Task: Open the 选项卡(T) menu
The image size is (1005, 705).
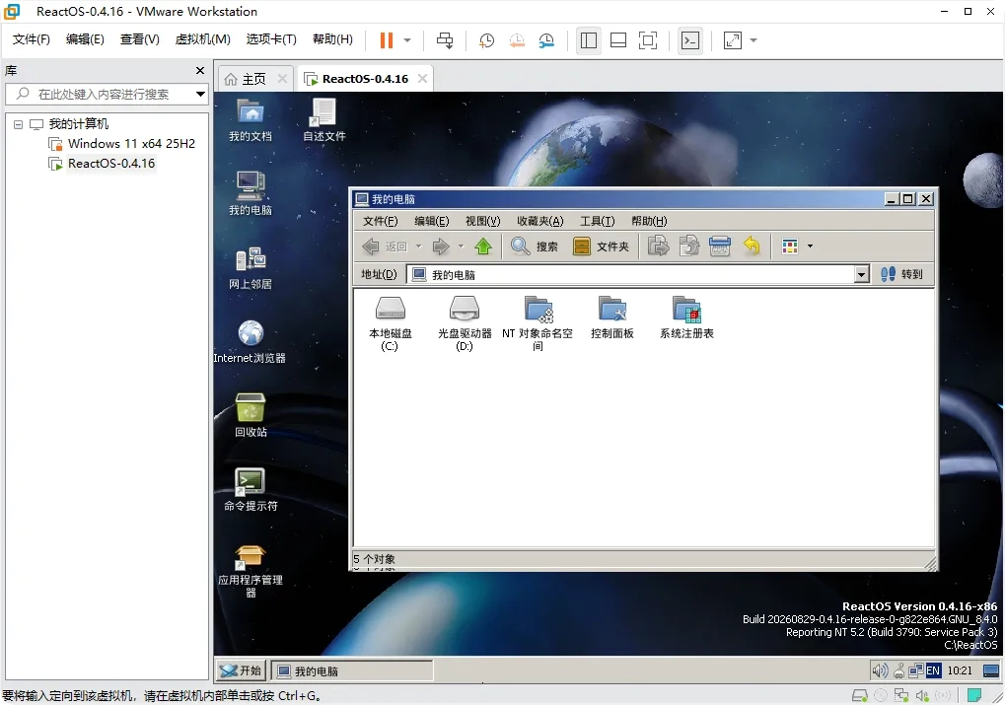Action: tap(271, 39)
